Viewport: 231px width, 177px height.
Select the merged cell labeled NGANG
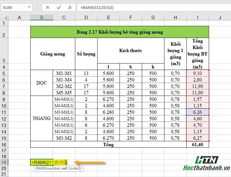point(41,118)
